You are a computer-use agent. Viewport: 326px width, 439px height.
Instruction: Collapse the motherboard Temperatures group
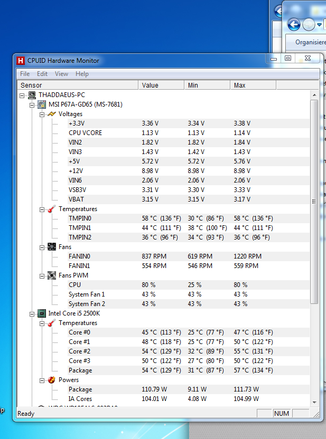(42, 209)
